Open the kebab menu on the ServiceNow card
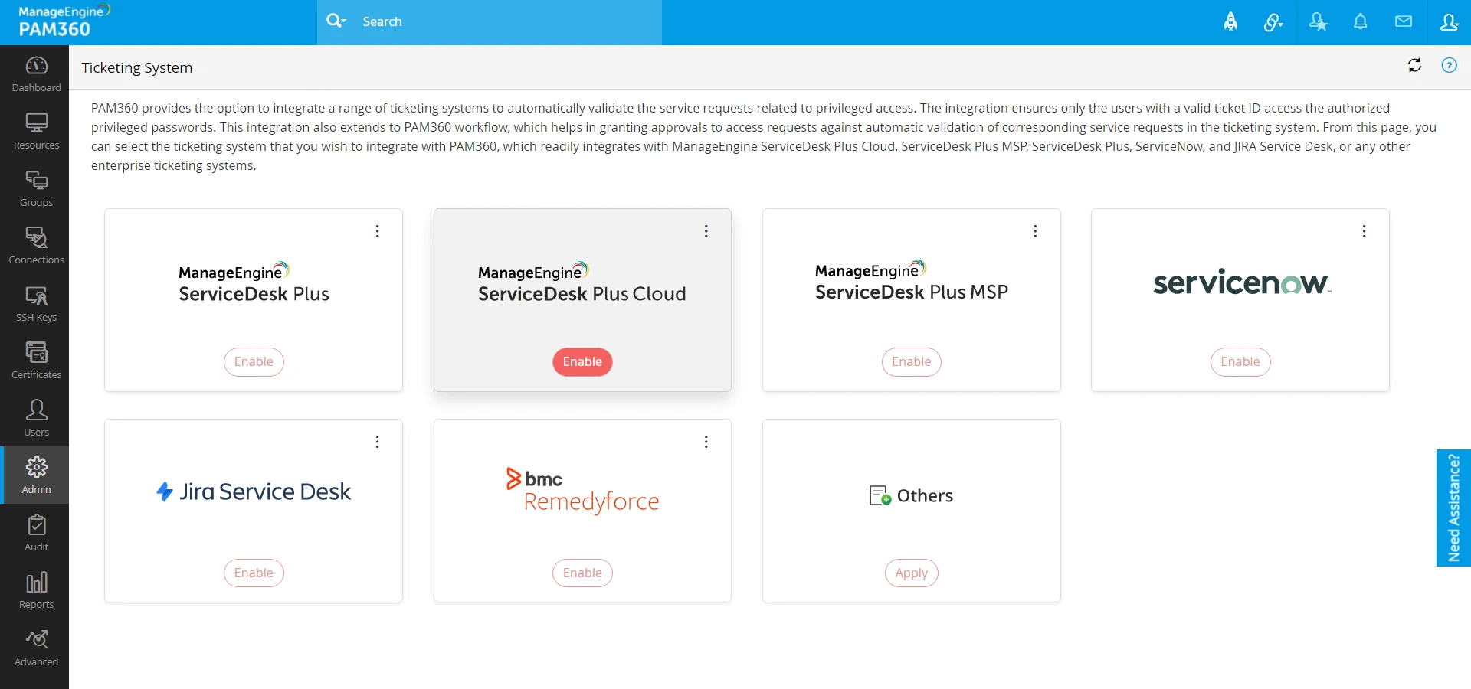 1365,231
